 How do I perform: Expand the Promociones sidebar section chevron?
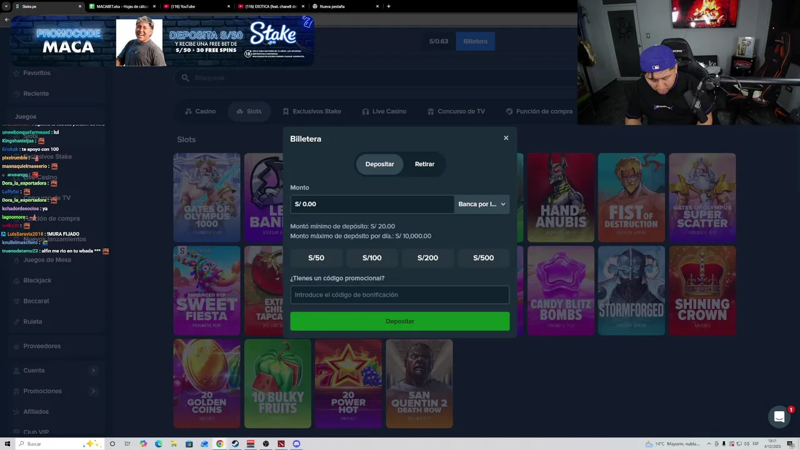(x=93, y=391)
